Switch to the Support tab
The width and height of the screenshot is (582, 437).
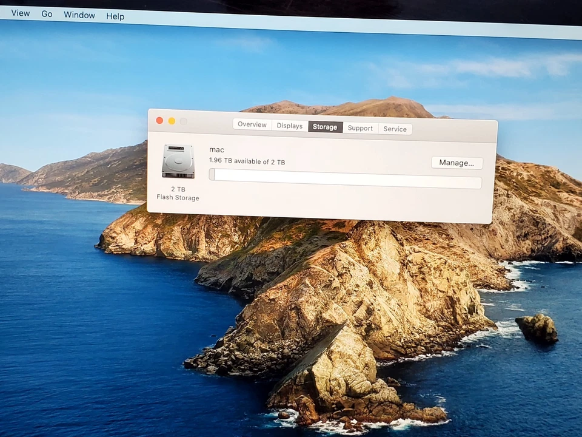(x=360, y=128)
